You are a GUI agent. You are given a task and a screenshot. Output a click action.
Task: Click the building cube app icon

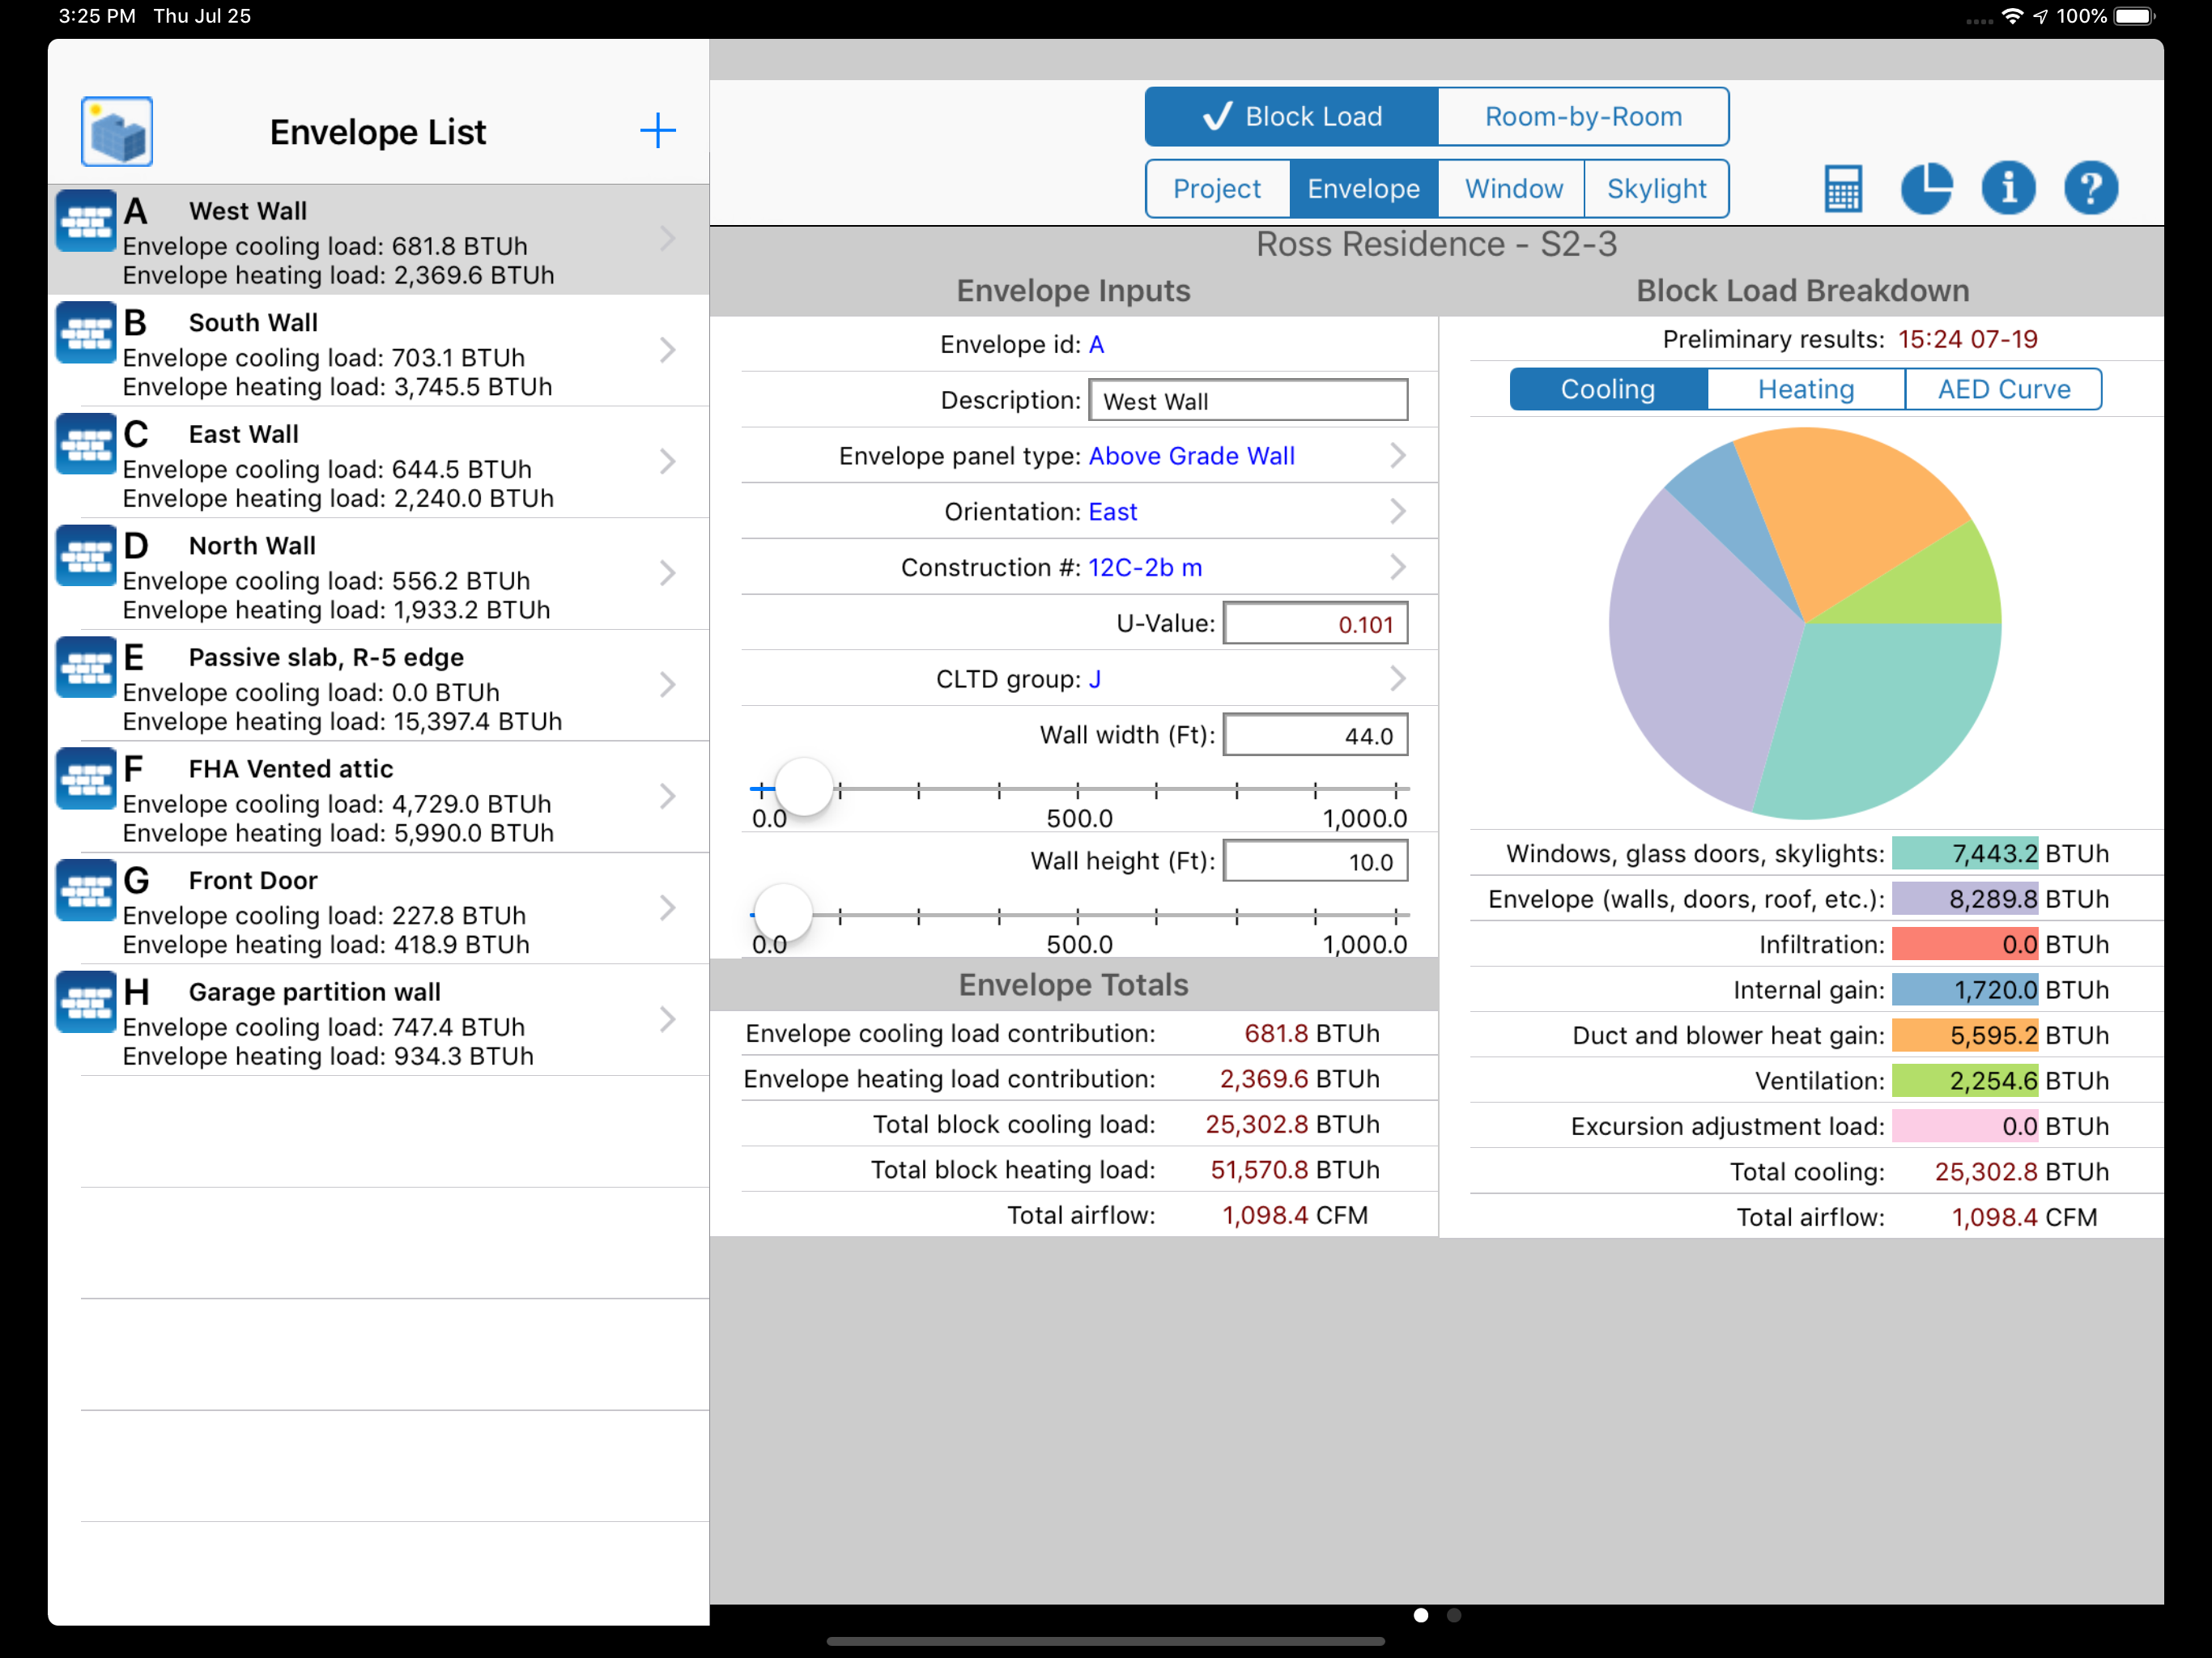click(x=117, y=131)
